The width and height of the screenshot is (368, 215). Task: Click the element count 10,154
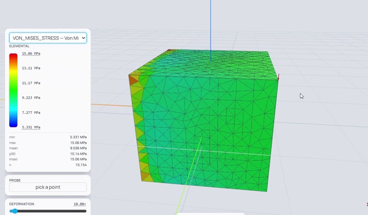click(x=81, y=165)
